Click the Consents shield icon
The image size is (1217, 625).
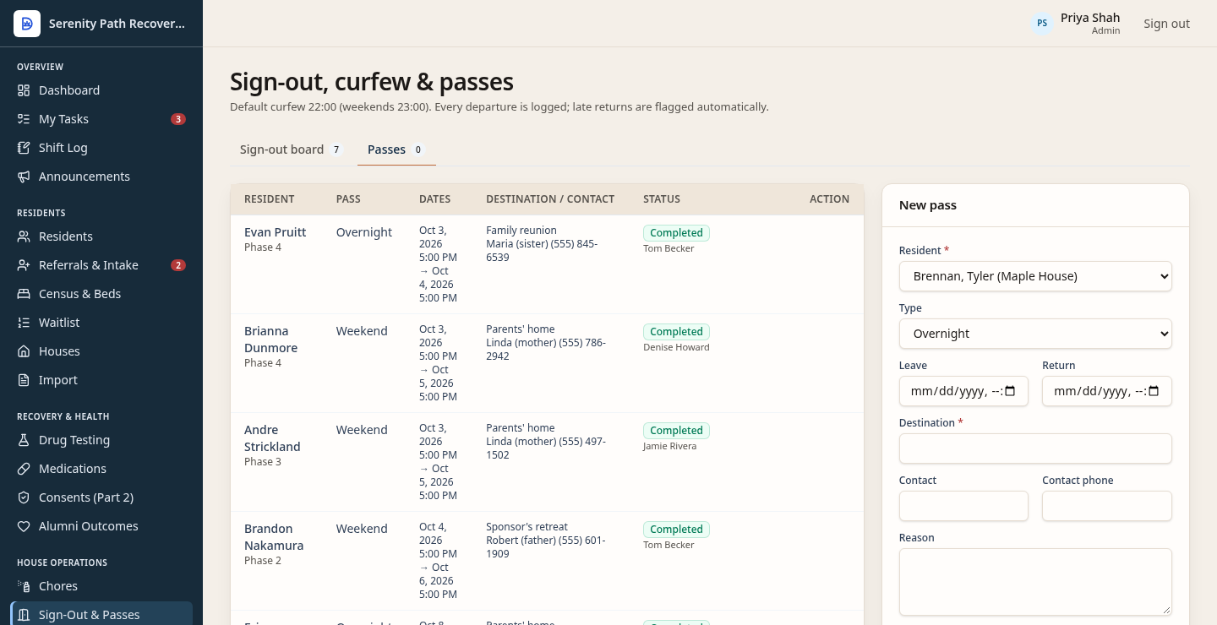tap(24, 497)
